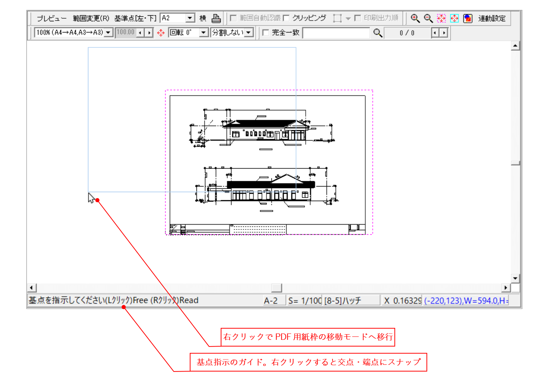Click the red move arrows icon beside scale
This screenshot has width=548, height=376.
coord(161,33)
